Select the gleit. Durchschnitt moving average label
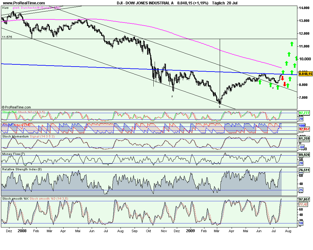The image size is (313, 250). pyautogui.click(x=37, y=8)
